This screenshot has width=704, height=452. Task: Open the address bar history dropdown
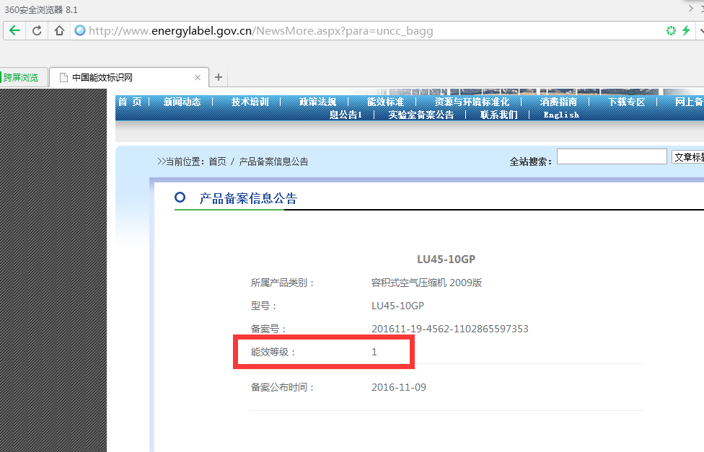pos(700,31)
